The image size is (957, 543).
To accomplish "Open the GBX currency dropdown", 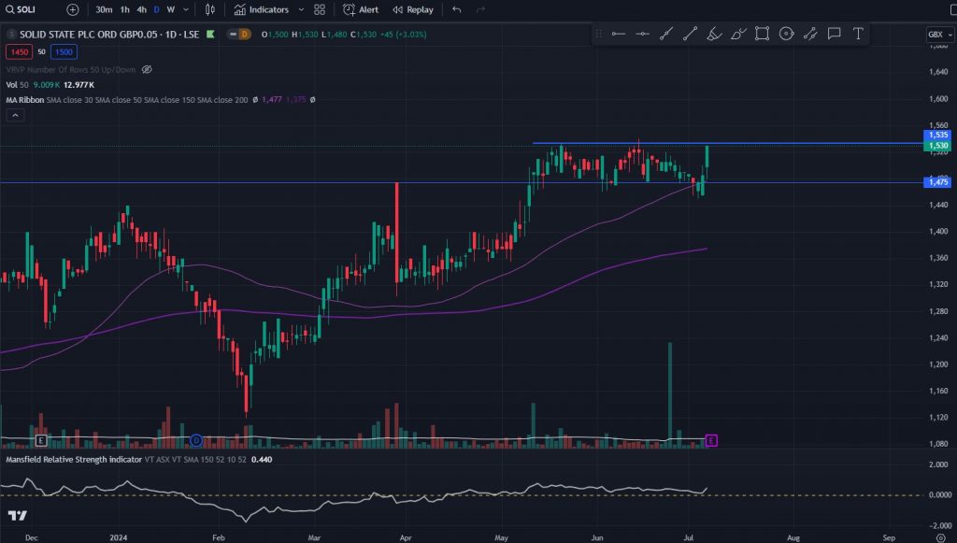I will tap(936, 34).
